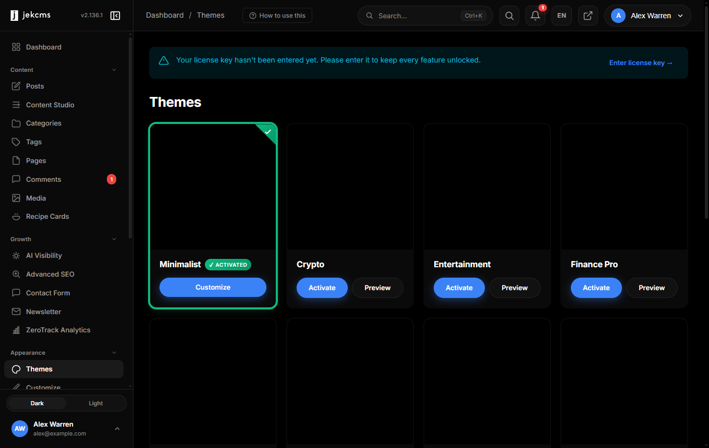This screenshot has width=709, height=448.
Task: Open the EN language selector
Action: pos(561,16)
